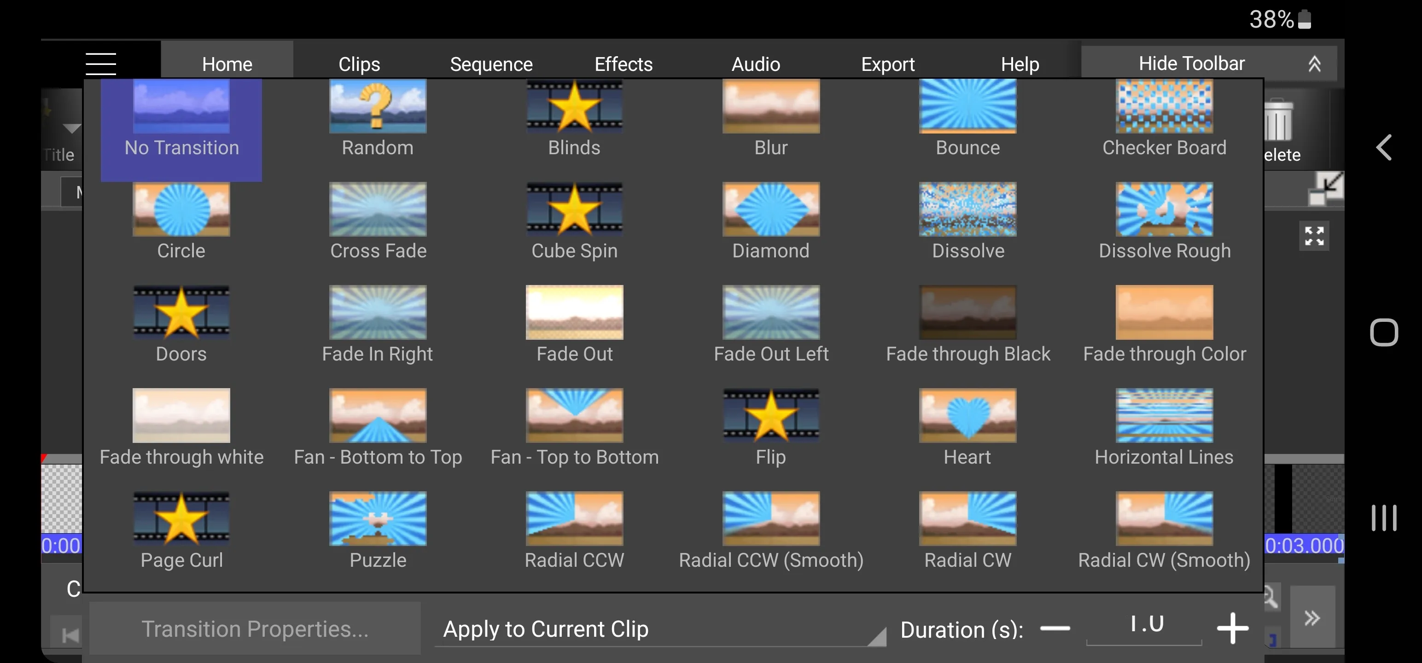Open Transition Properties panel
Image resolution: width=1422 pixels, height=663 pixels.
coord(255,629)
